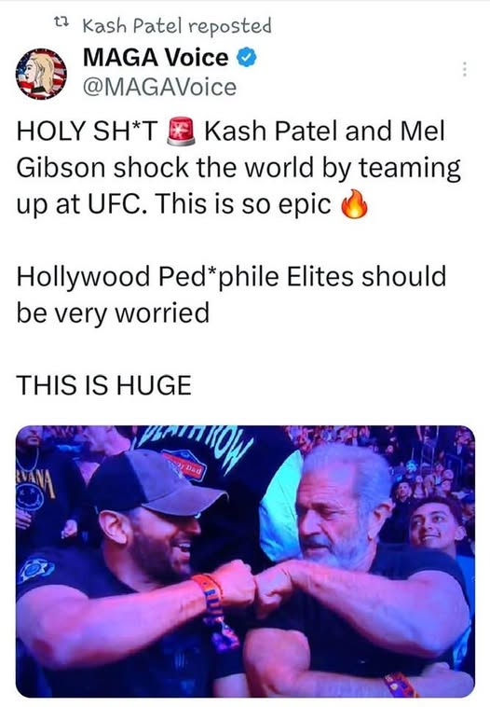Open the MAGA Voice profile avatar

41,74
